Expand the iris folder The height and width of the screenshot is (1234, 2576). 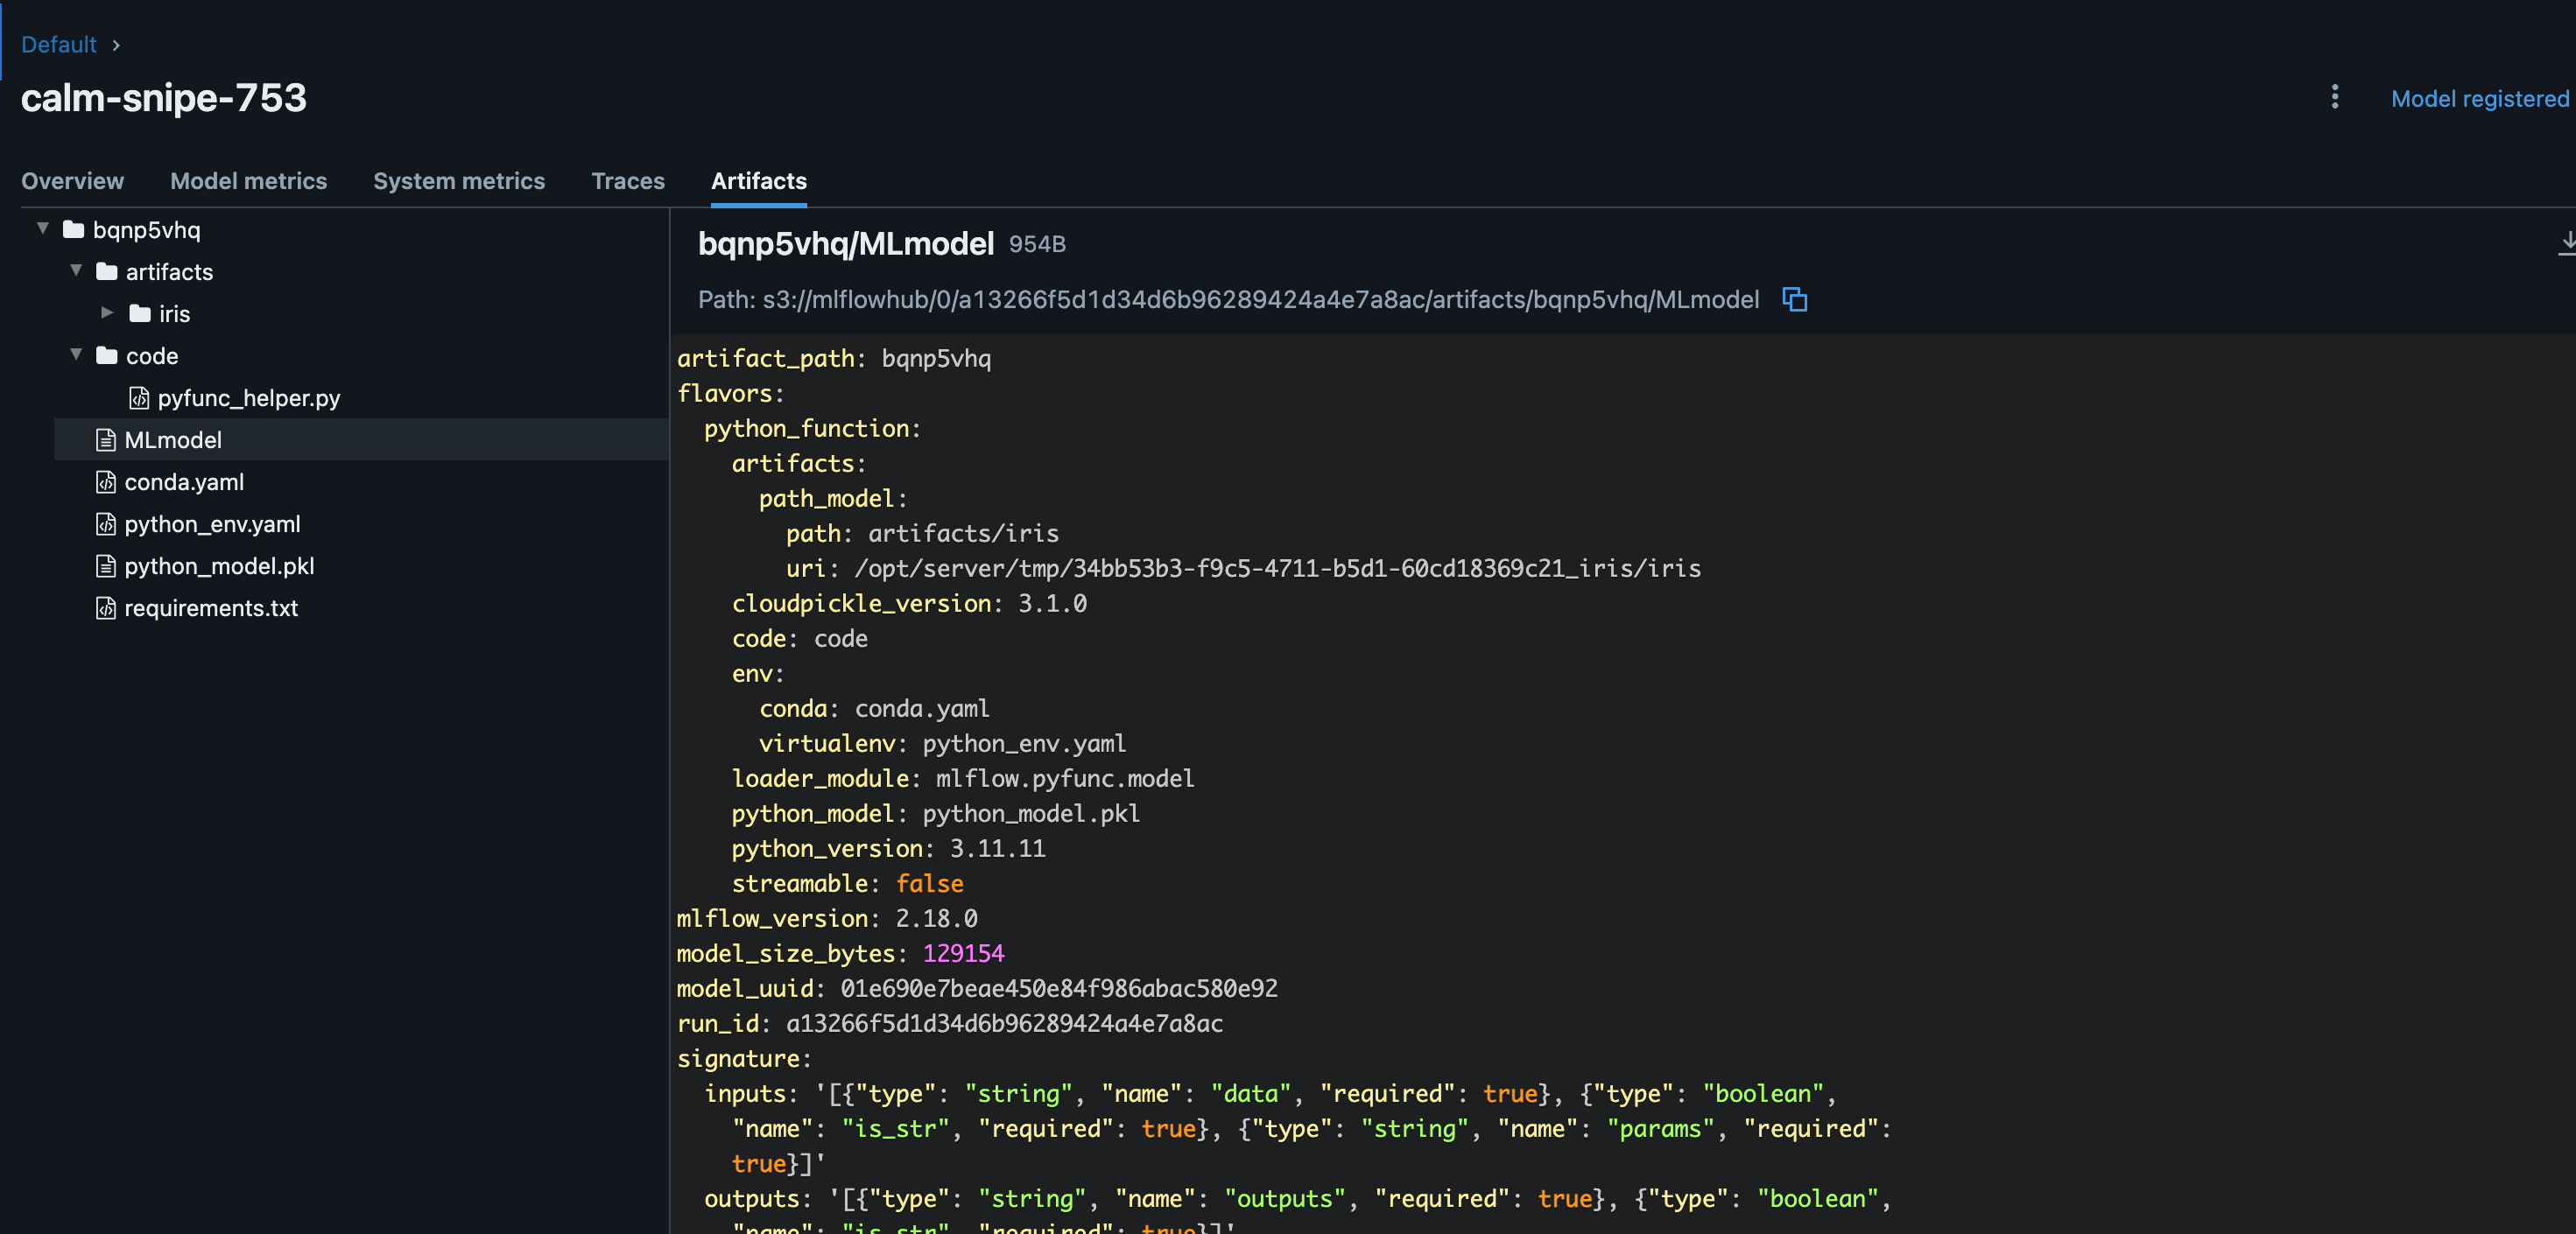tap(108, 312)
